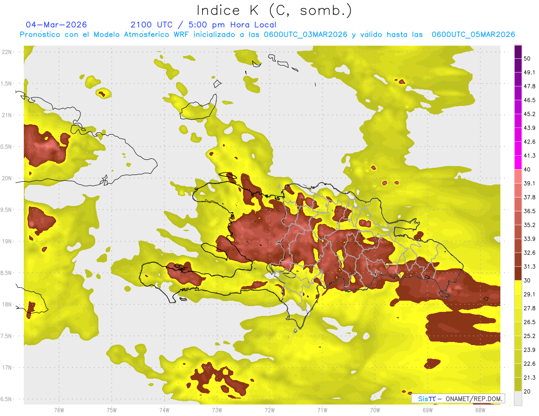Click the 21N latitude axis label

(6, 115)
